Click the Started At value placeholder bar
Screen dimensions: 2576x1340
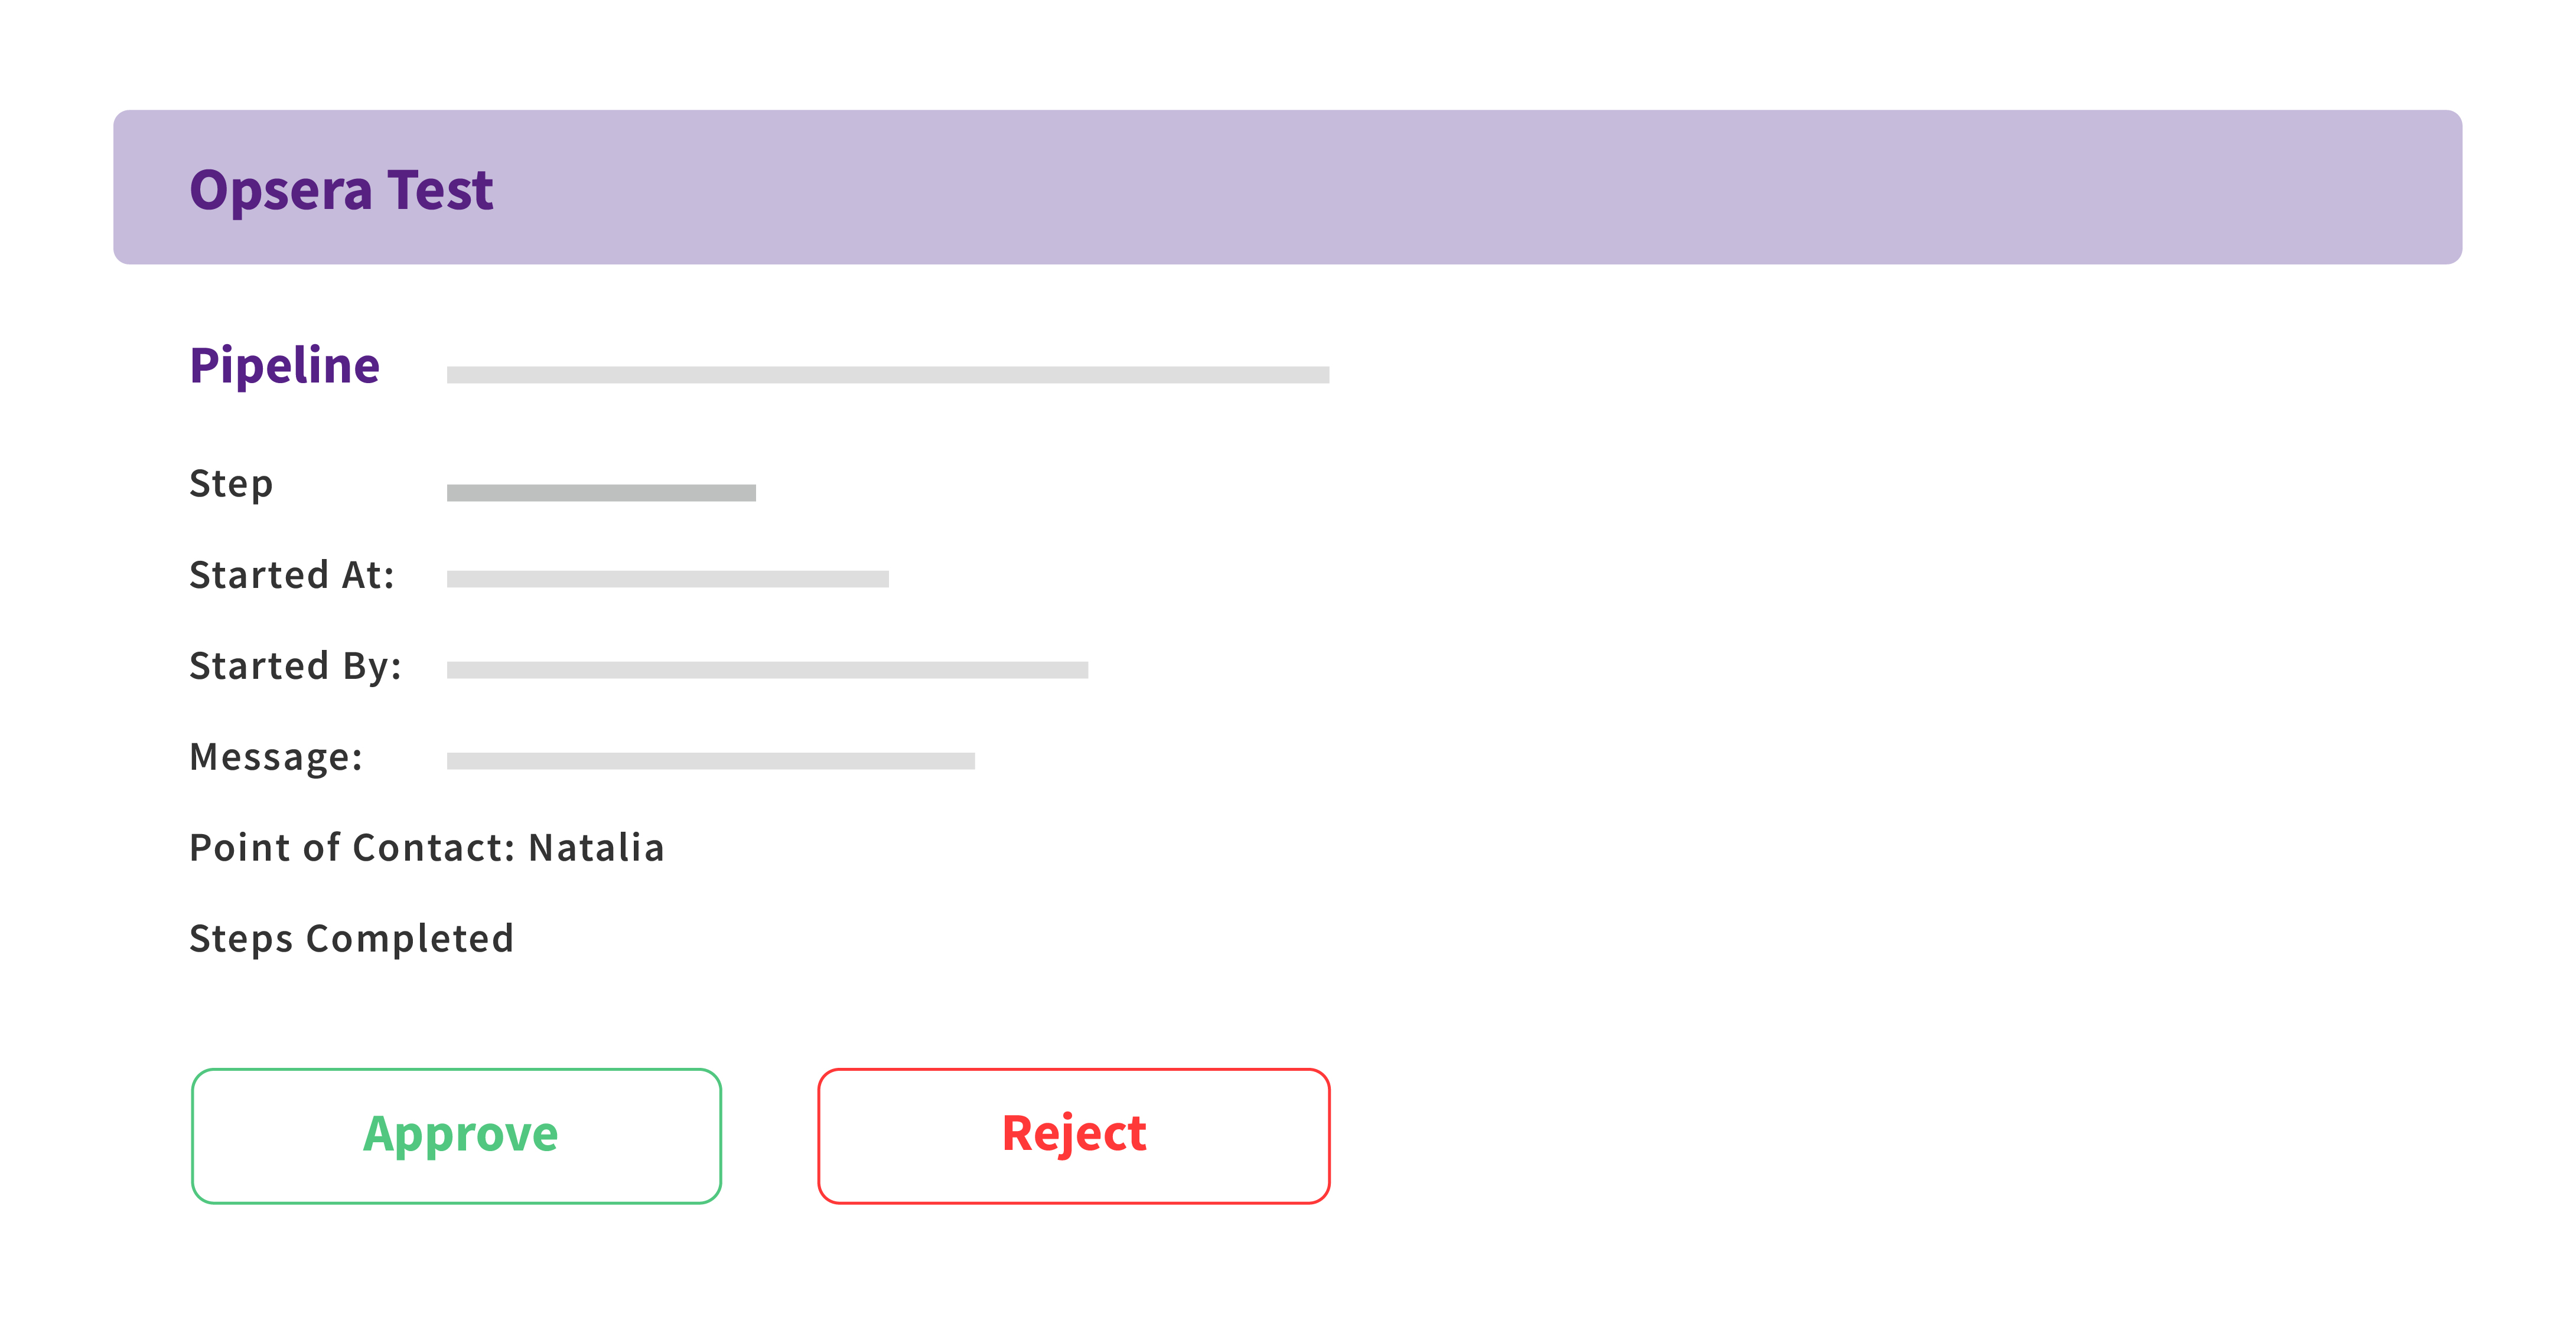(667, 580)
